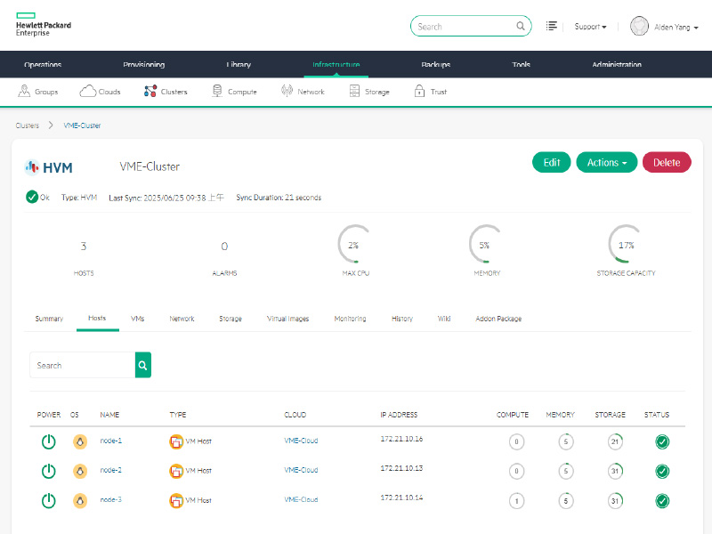Click the IP address 172.21.10.16
The height and width of the screenshot is (534, 712).
coord(401,439)
